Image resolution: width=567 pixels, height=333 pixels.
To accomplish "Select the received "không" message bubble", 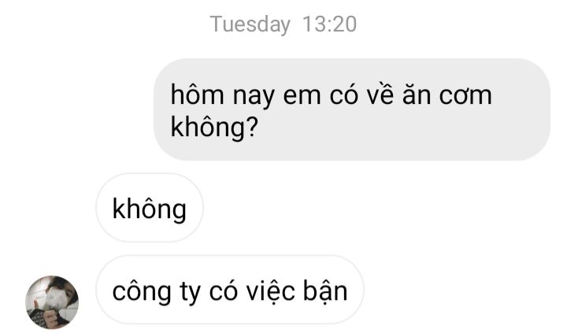I will point(150,208).
